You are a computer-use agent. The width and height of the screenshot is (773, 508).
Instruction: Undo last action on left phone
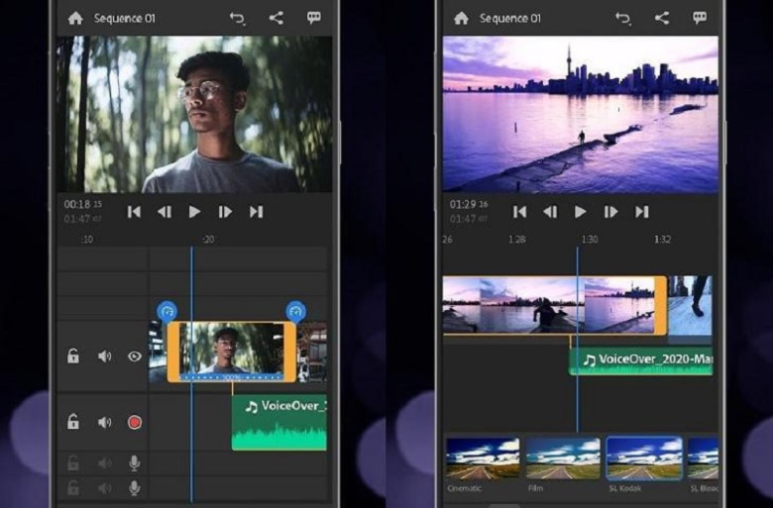(x=237, y=19)
